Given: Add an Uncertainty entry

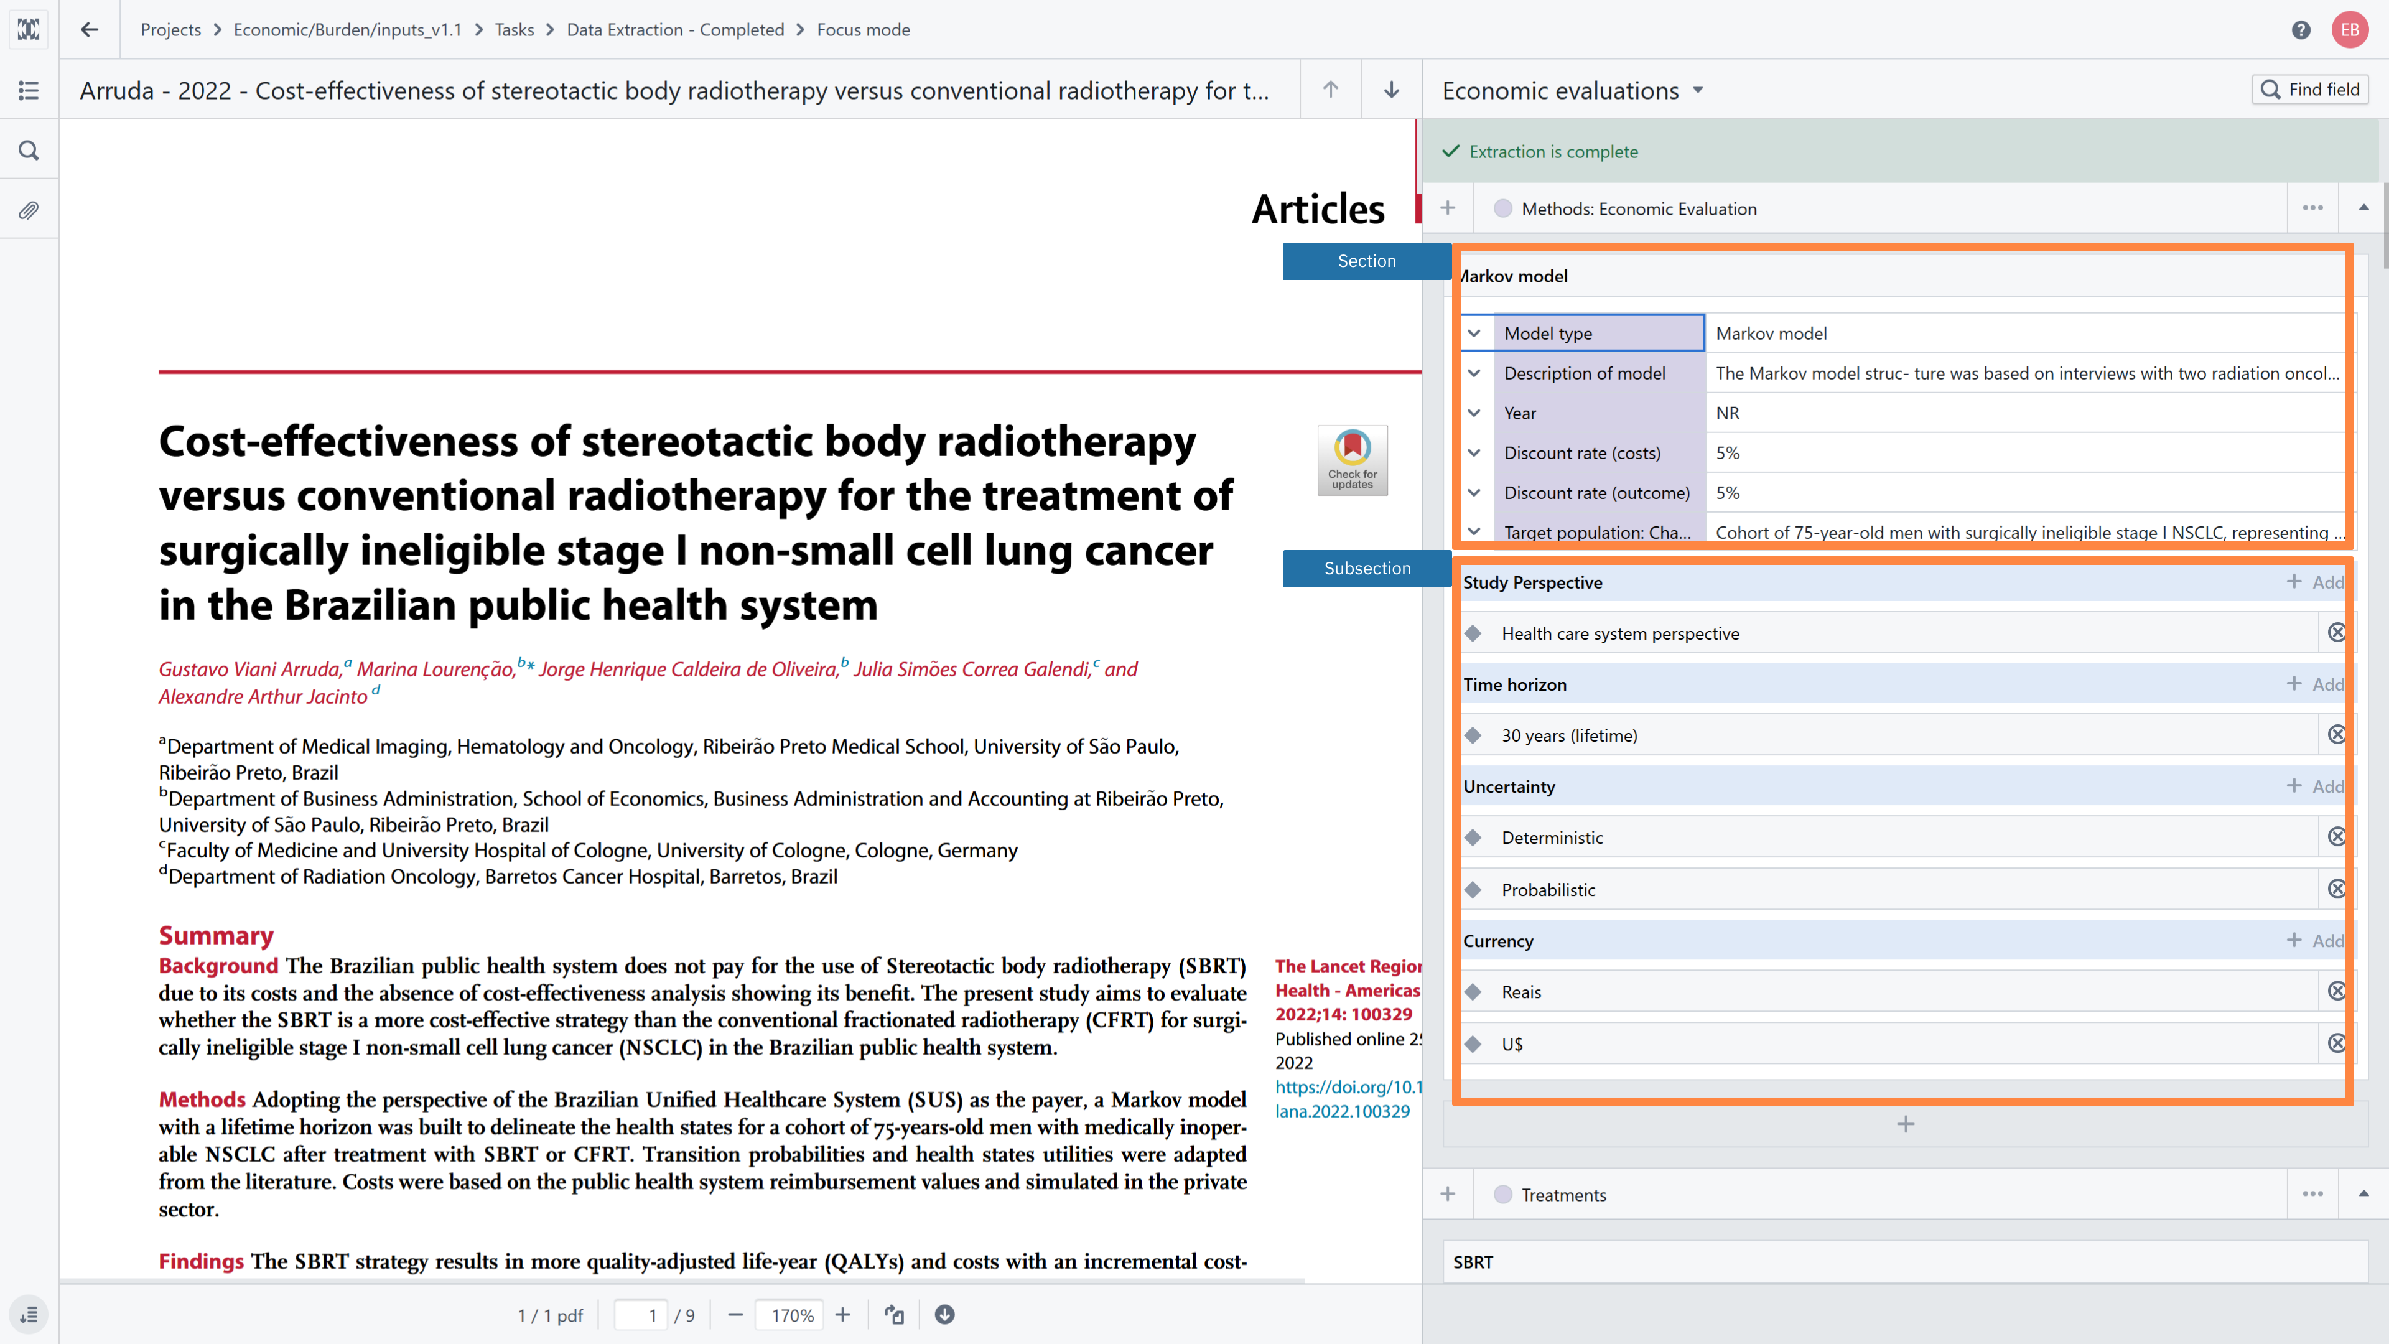Looking at the screenshot, I should pyautogui.click(x=2315, y=786).
